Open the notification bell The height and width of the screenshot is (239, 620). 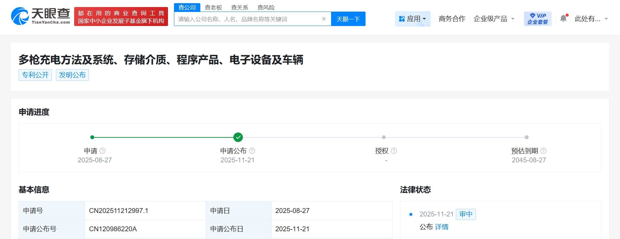(x=563, y=19)
